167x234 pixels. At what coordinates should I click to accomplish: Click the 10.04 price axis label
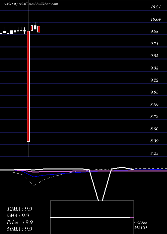[156, 19]
